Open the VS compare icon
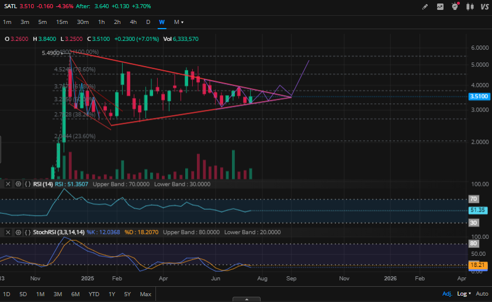 (x=484, y=6)
